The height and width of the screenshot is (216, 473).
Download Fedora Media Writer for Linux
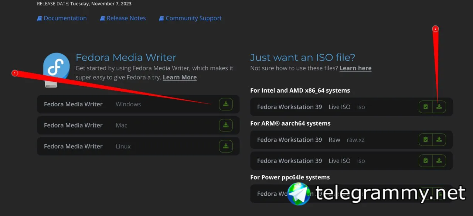[226, 146]
